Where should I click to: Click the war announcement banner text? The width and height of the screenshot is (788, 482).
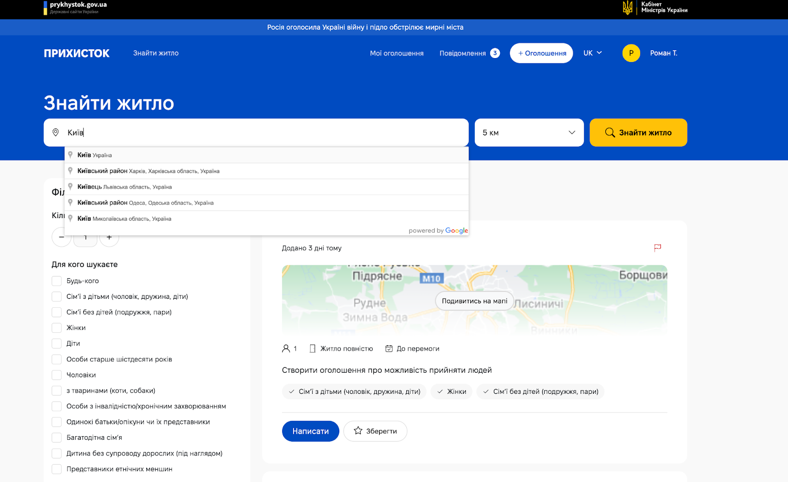pyautogui.click(x=365, y=27)
